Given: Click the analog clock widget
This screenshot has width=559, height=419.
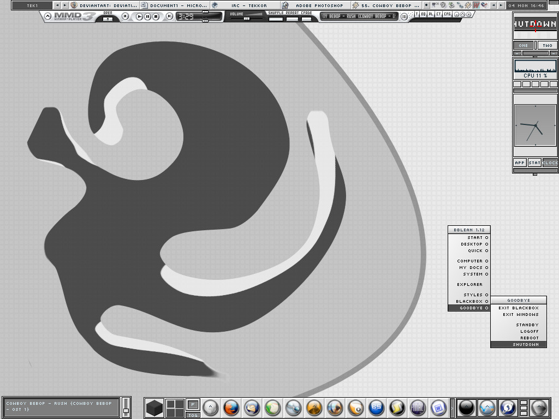Looking at the screenshot, I should (x=535, y=125).
